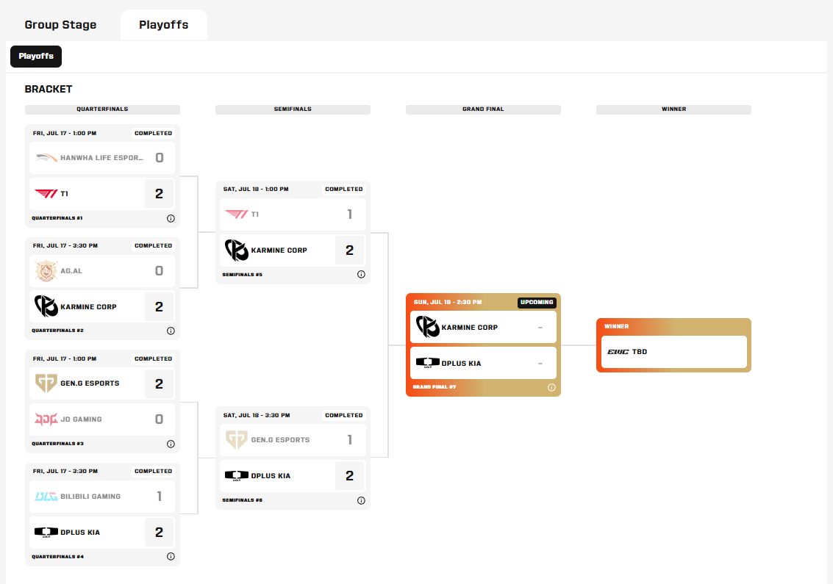Viewport: 833px width, 584px height.
Task: Select Bilibili Gaming row in Quarterfinals #4
Action: [102, 497]
